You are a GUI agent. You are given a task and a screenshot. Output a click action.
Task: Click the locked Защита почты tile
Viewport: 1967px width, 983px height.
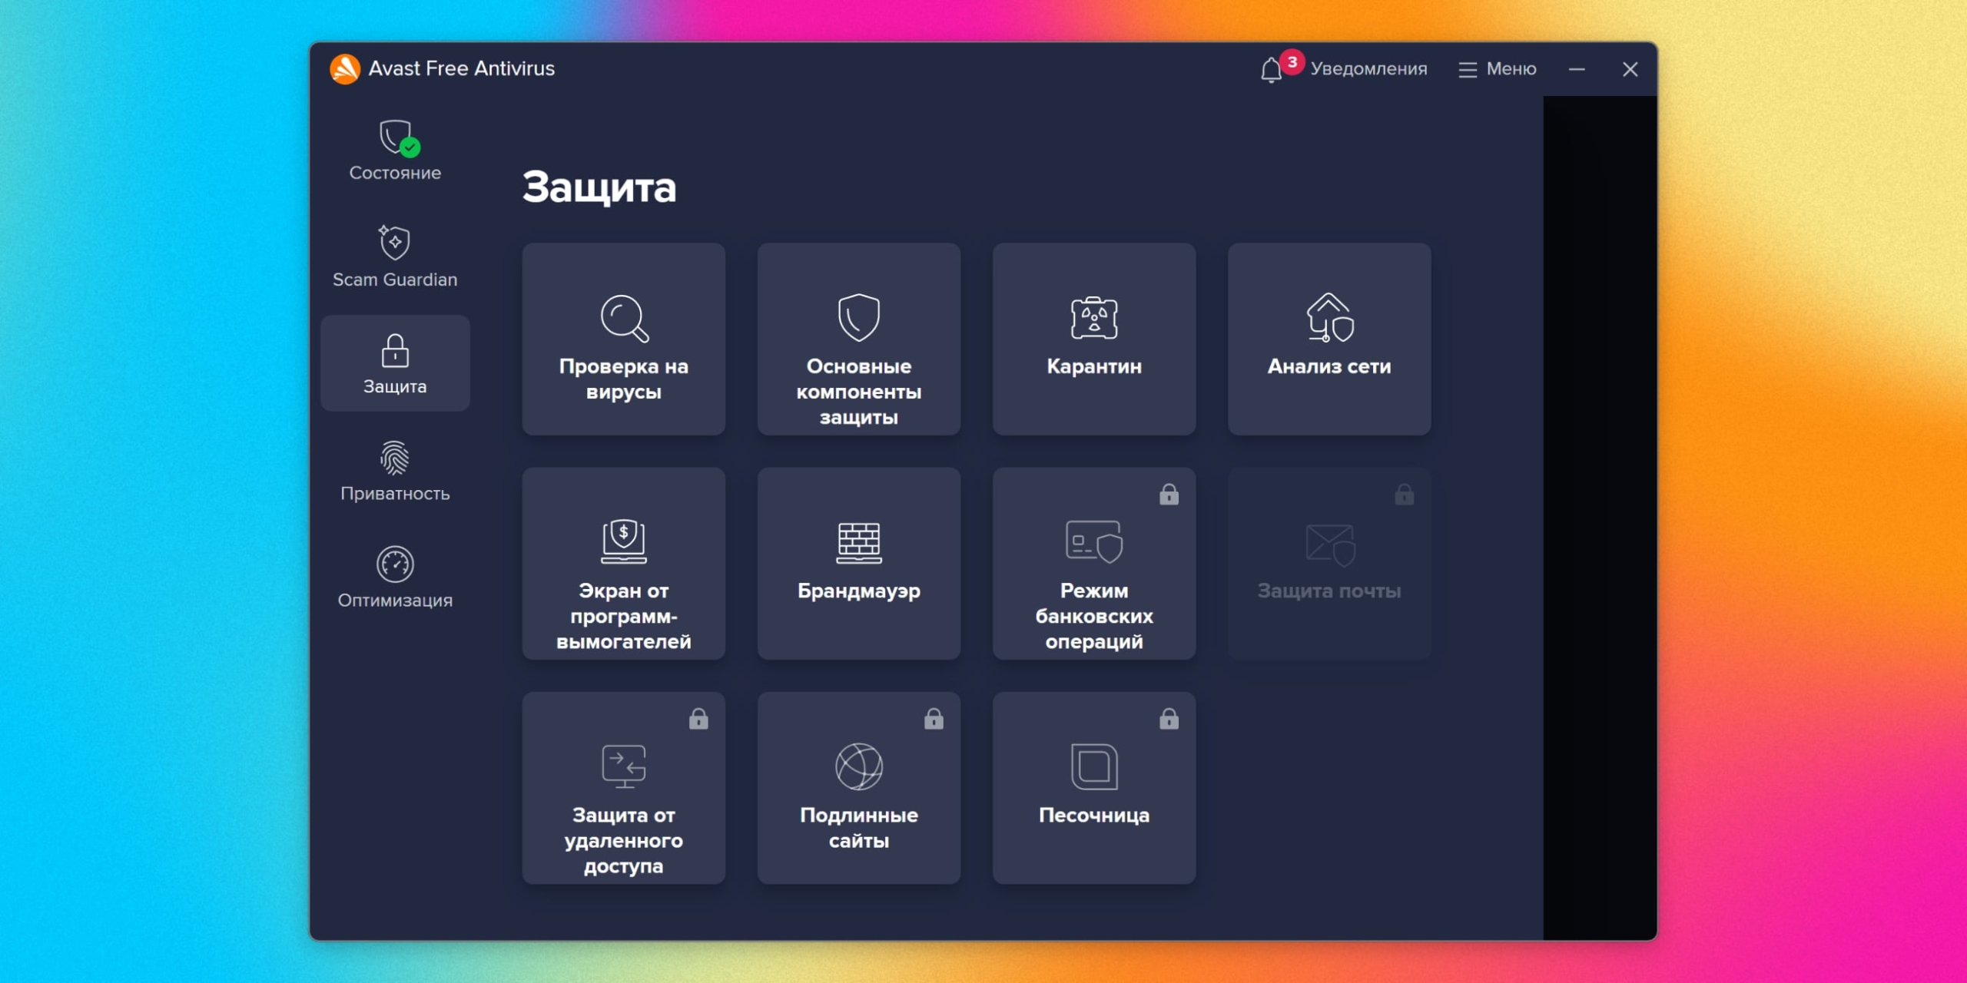coord(1328,564)
